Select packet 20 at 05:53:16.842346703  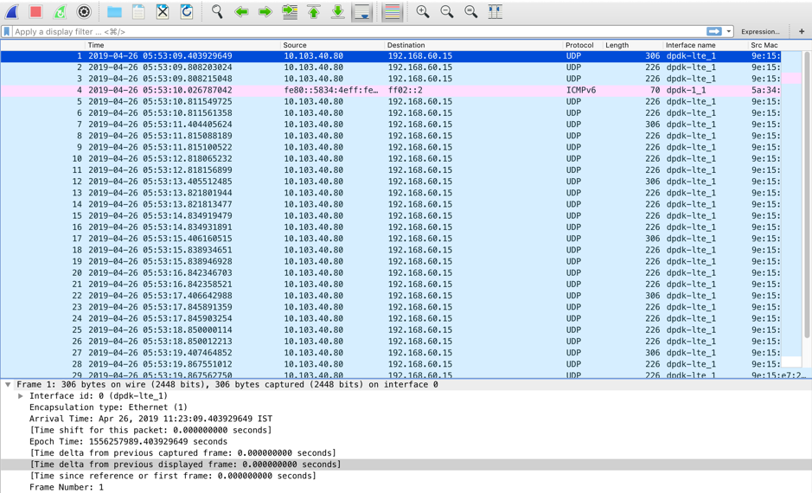[x=391, y=273]
